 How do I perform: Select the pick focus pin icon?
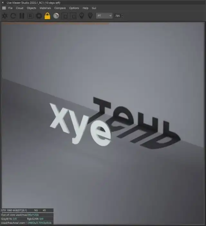pos(82,16)
